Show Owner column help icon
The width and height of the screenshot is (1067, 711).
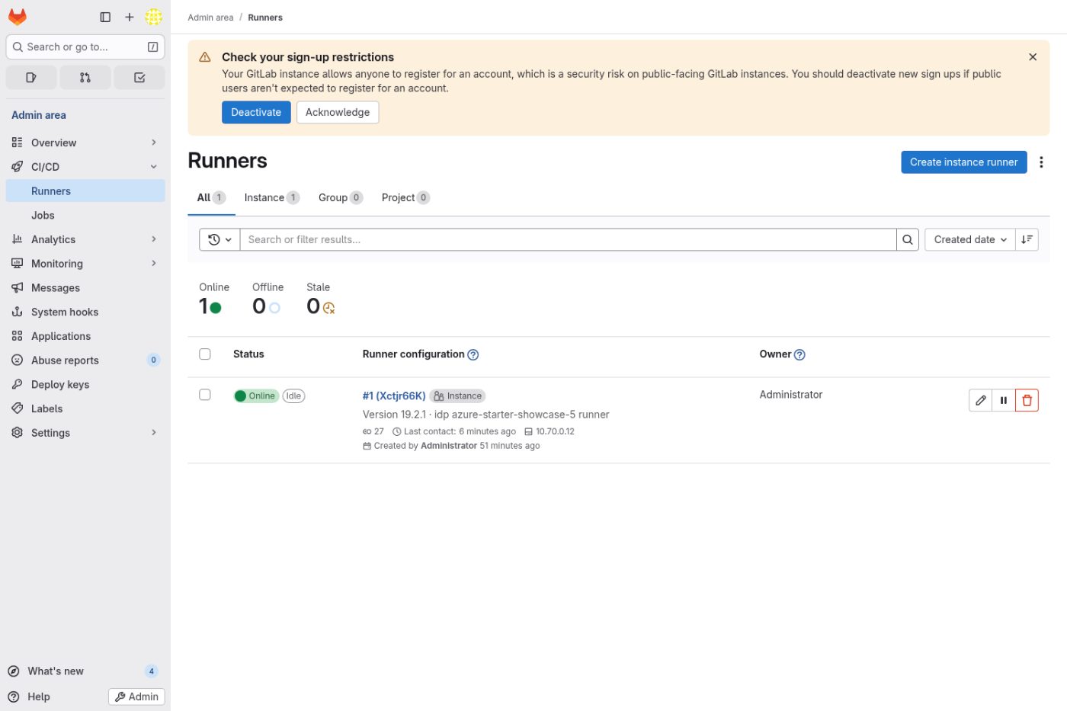coord(799,354)
